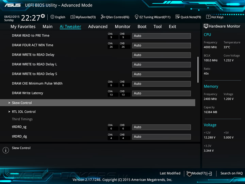Open DRAM WRITE to READ Delay Auto field

pos(161,55)
